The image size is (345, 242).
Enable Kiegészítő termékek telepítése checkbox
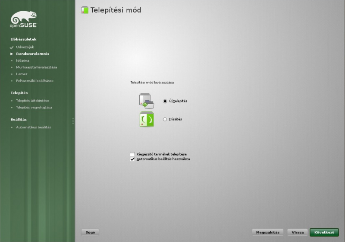(132, 154)
